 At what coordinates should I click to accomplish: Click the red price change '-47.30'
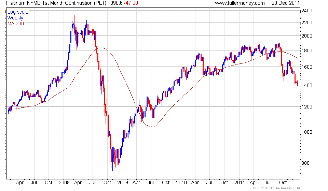tap(131, 3)
